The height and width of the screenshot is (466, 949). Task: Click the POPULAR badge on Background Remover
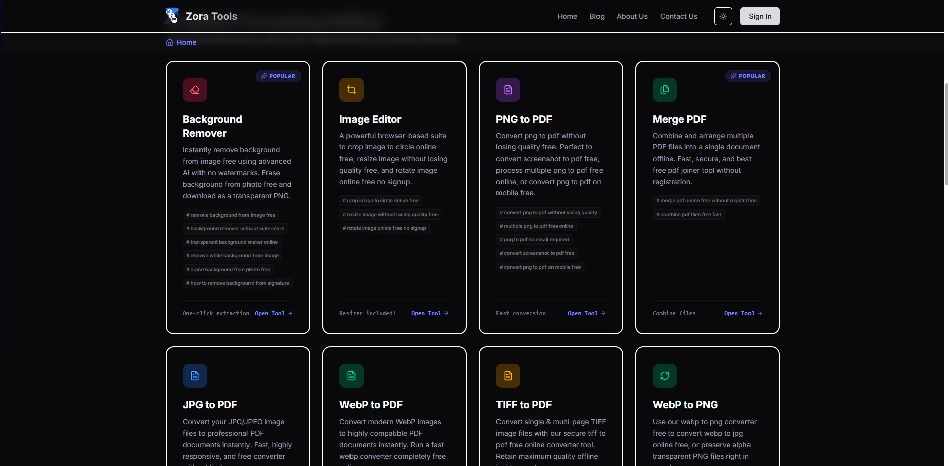(278, 76)
